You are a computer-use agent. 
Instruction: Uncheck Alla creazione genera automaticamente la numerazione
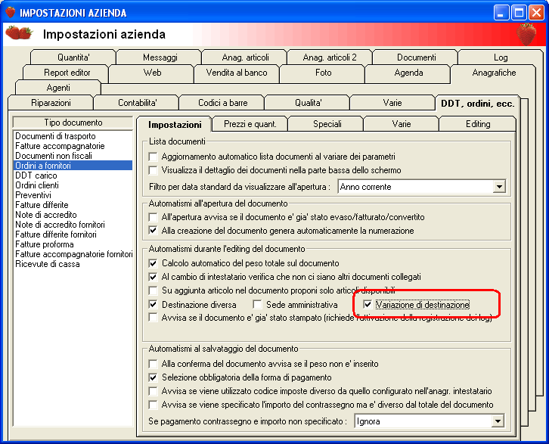point(153,231)
